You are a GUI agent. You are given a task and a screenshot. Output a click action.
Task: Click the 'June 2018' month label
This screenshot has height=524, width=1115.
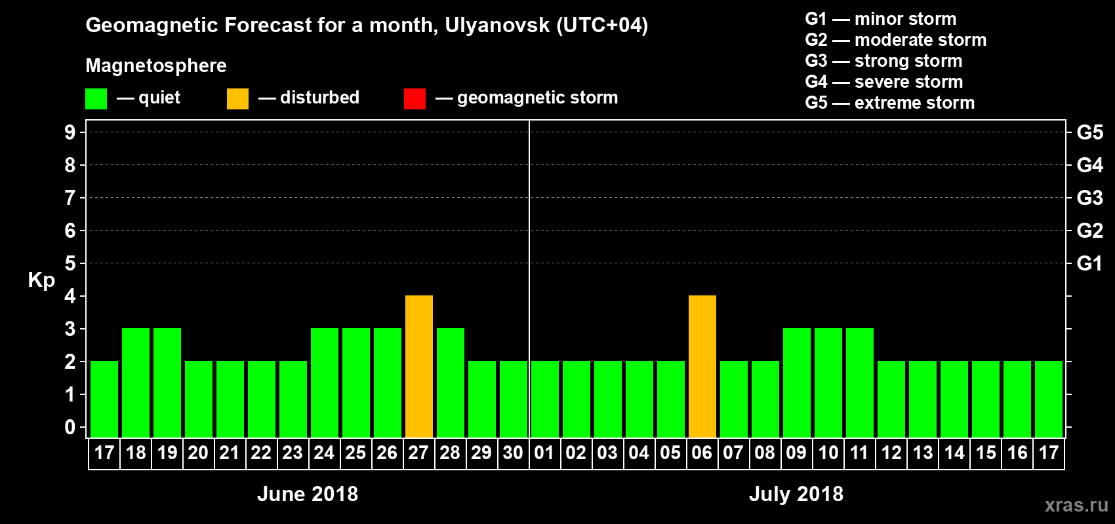tap(308, 494)
